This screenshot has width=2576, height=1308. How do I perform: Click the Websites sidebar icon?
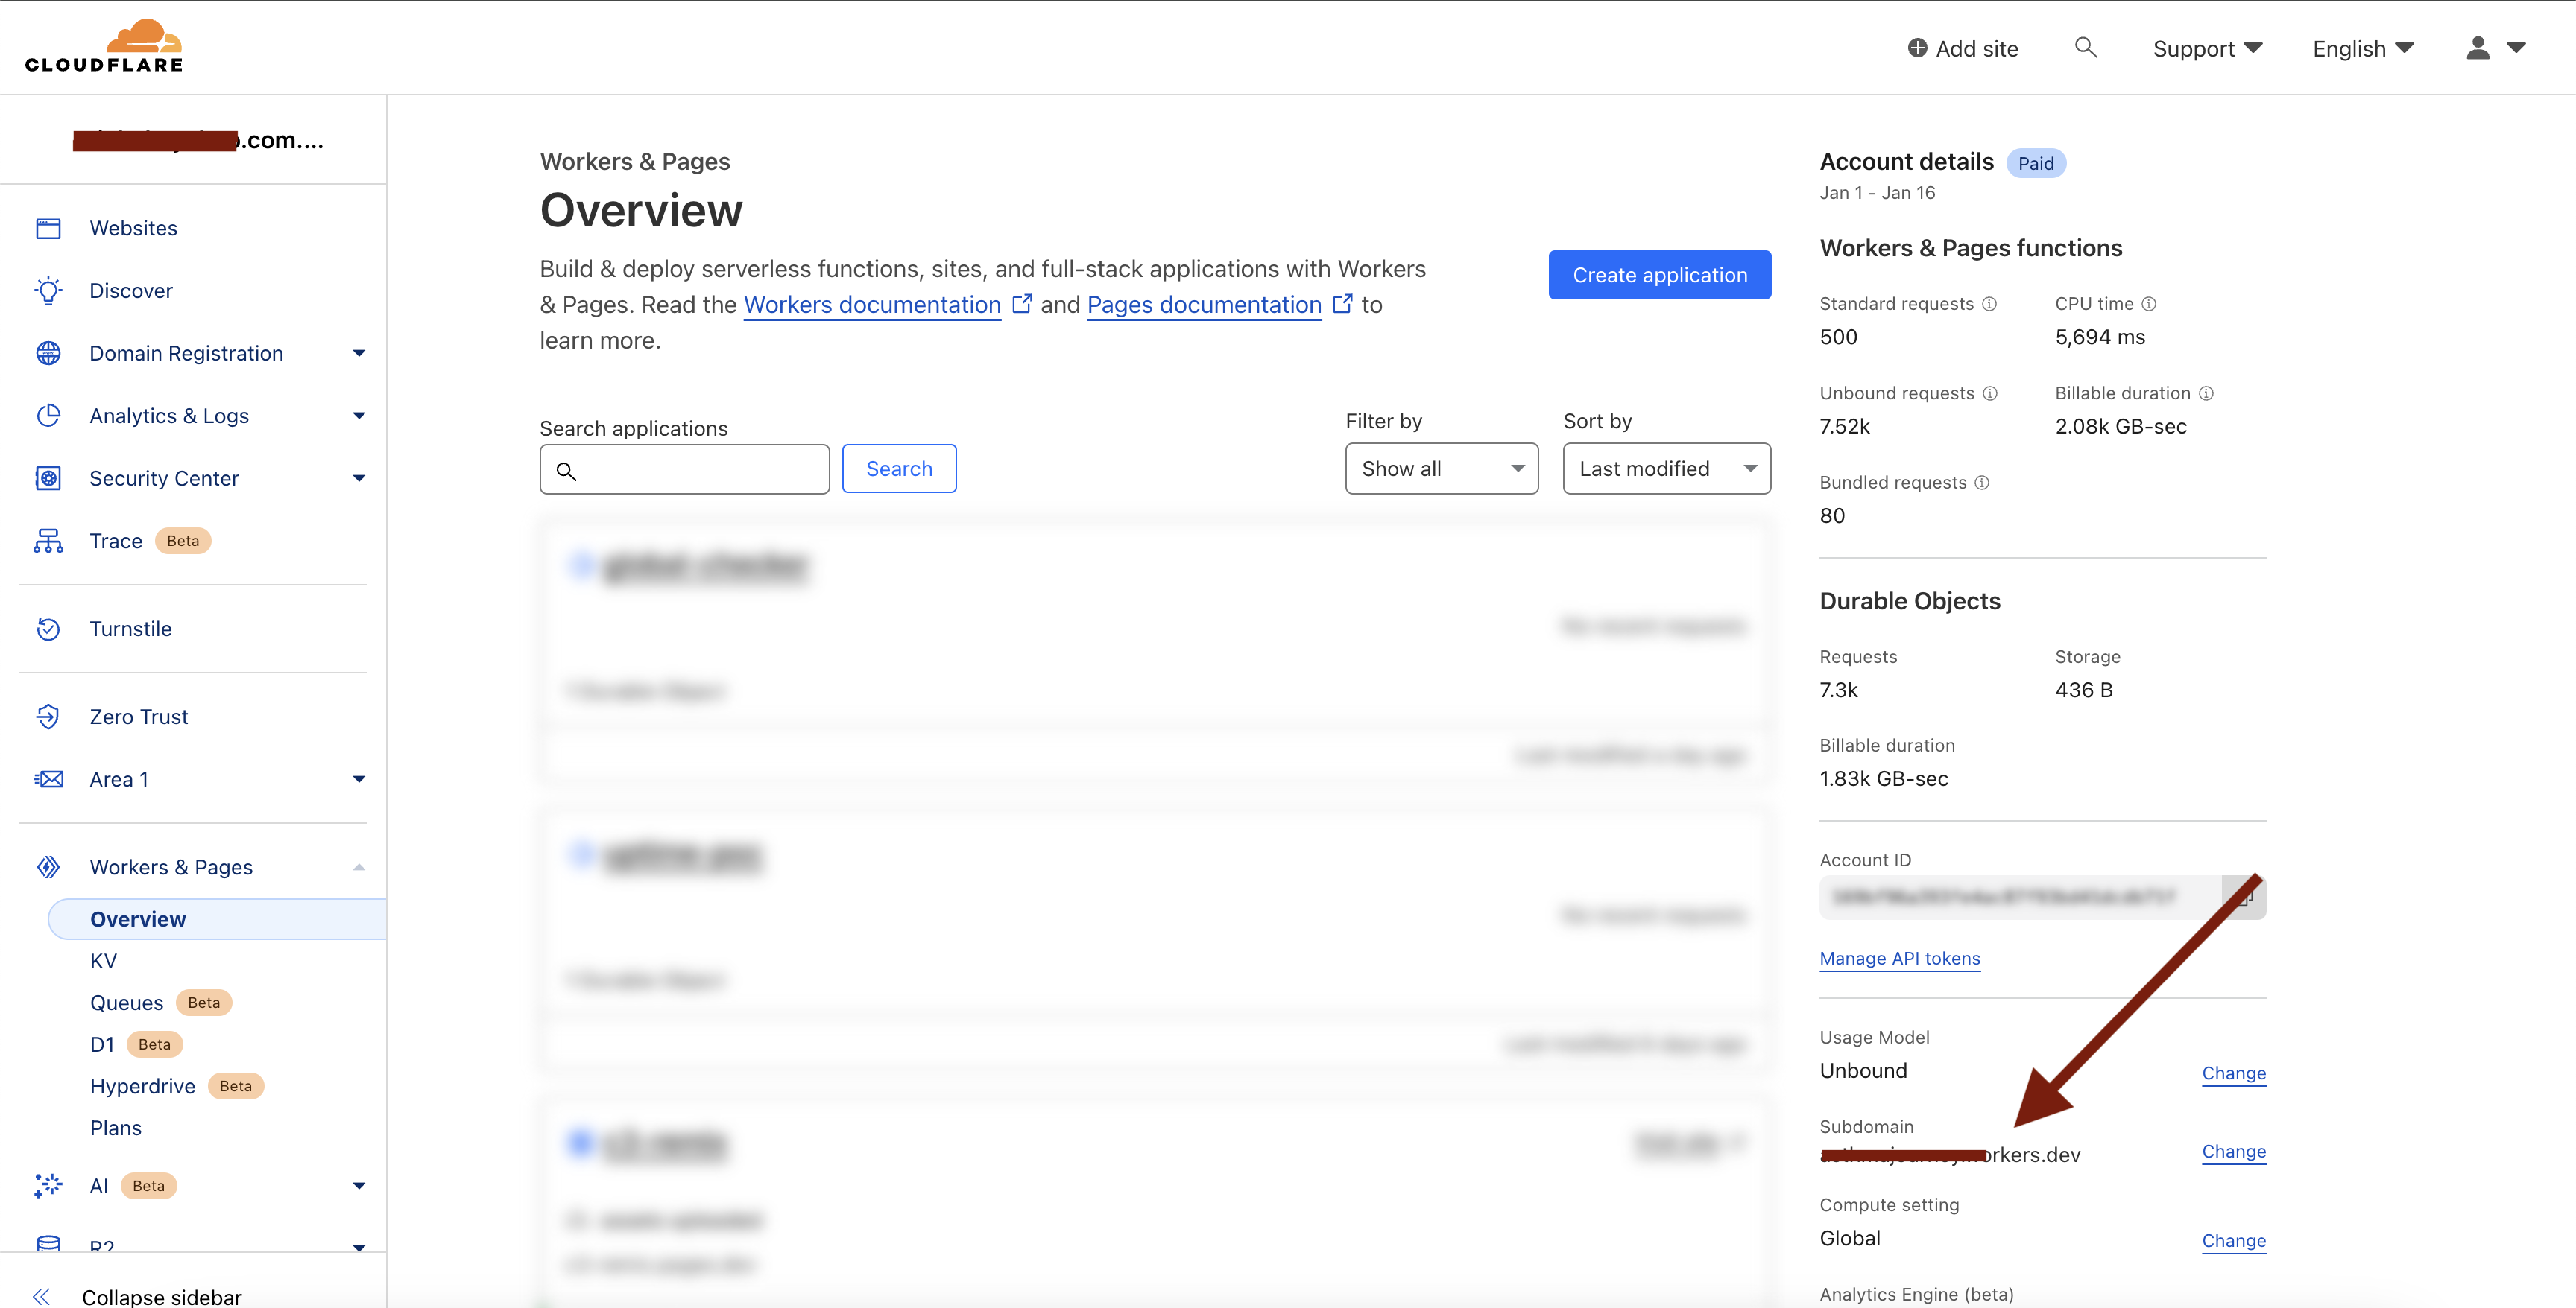coord(48,229)
